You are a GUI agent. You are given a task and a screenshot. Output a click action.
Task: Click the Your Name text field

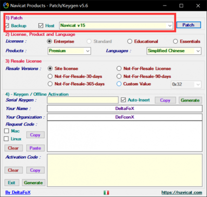coord(125,108)
